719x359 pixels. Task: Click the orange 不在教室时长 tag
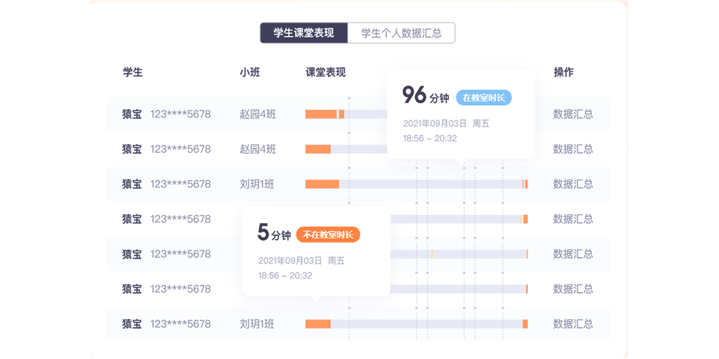328,235
